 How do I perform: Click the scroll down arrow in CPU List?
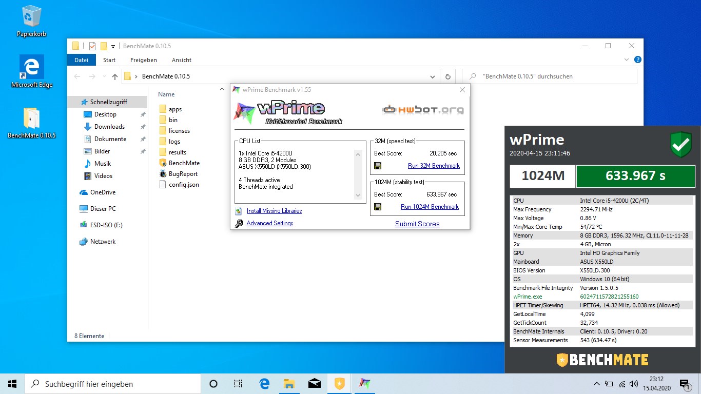358,195
